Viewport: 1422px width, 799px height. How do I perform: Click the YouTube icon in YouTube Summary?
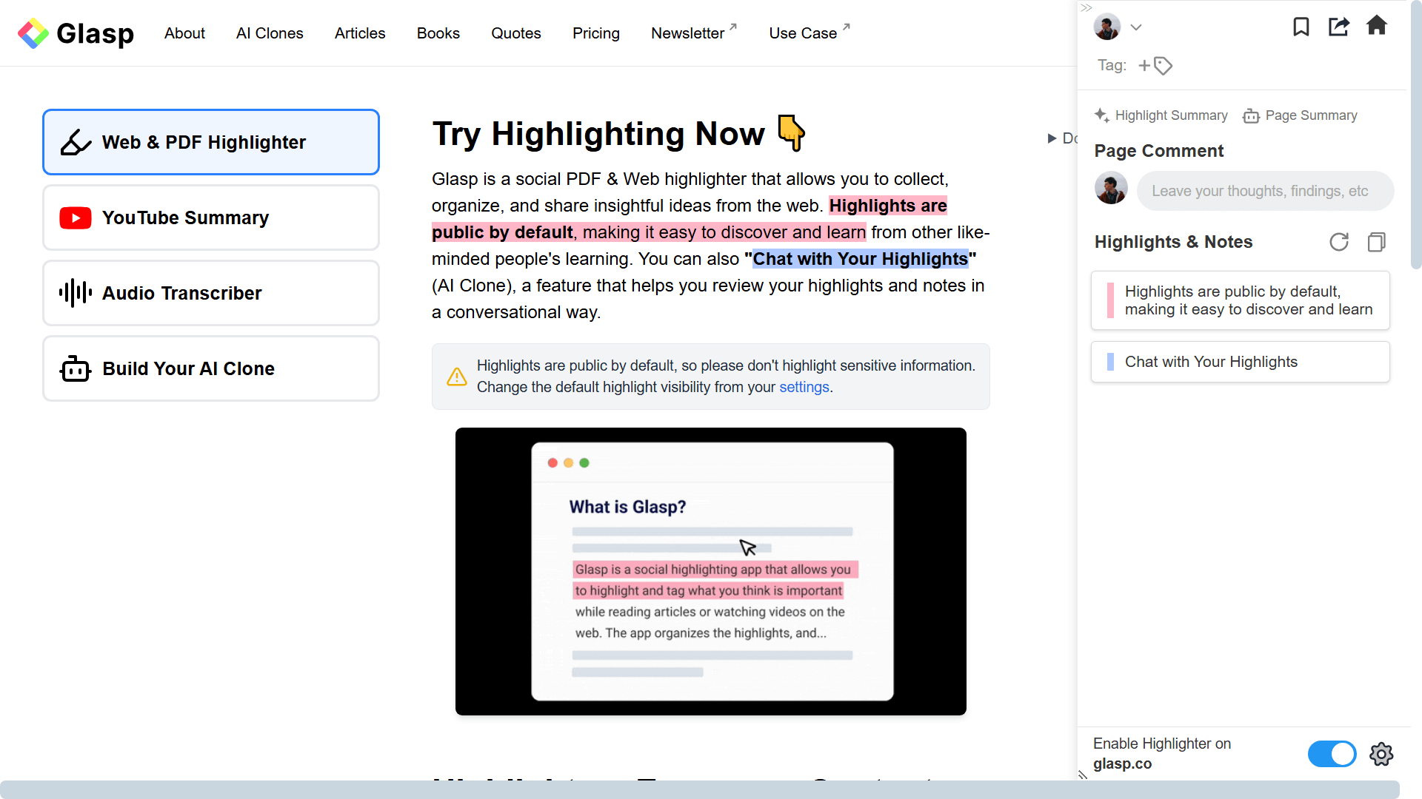tap(76, 218)
